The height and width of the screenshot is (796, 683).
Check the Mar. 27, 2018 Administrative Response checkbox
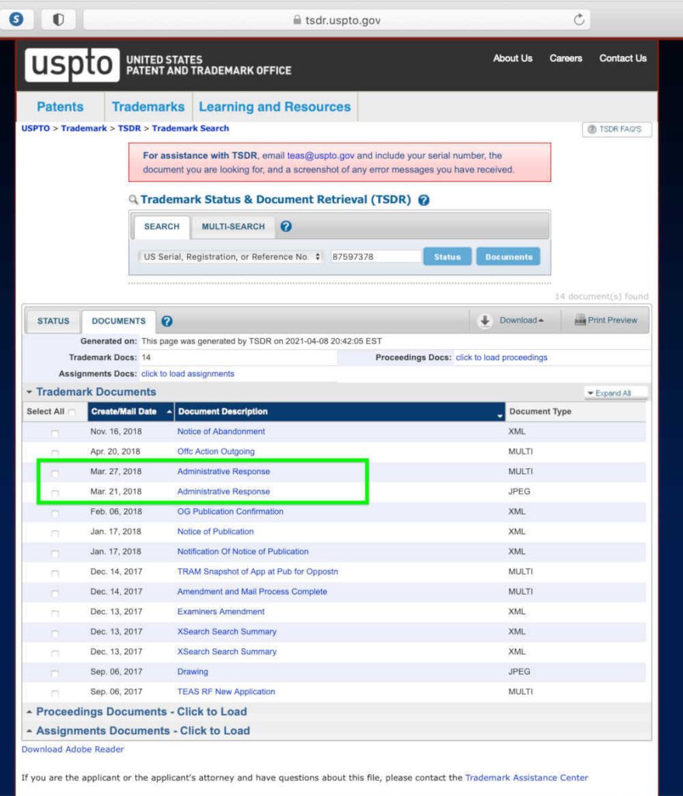click(55, 473)
